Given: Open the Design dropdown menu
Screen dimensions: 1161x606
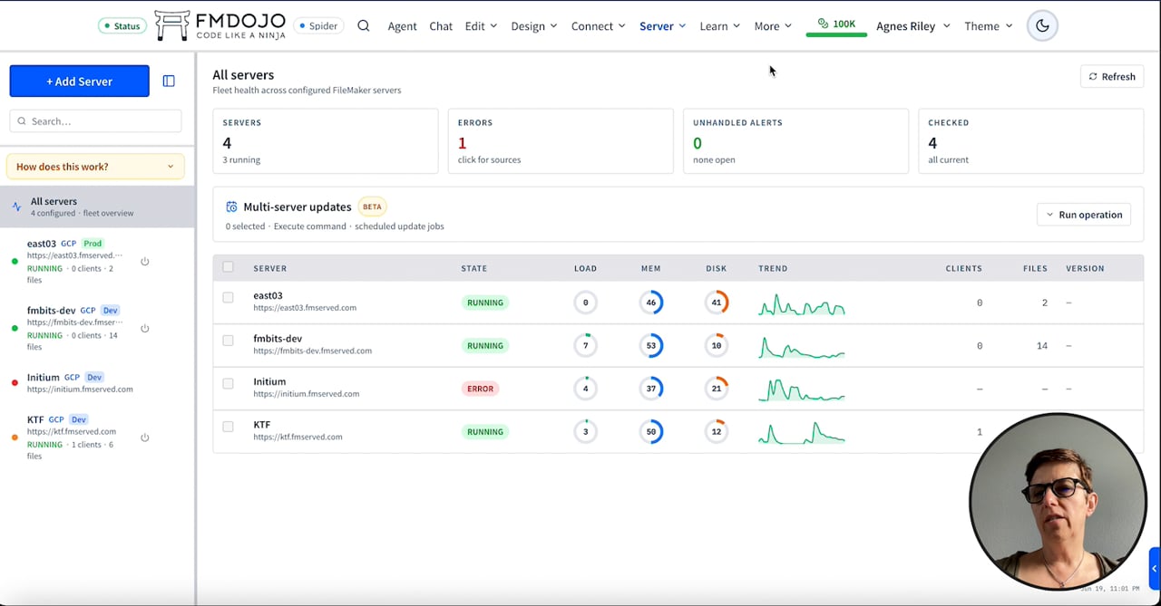Looking at the screenshot, I should tap(534, 25).
